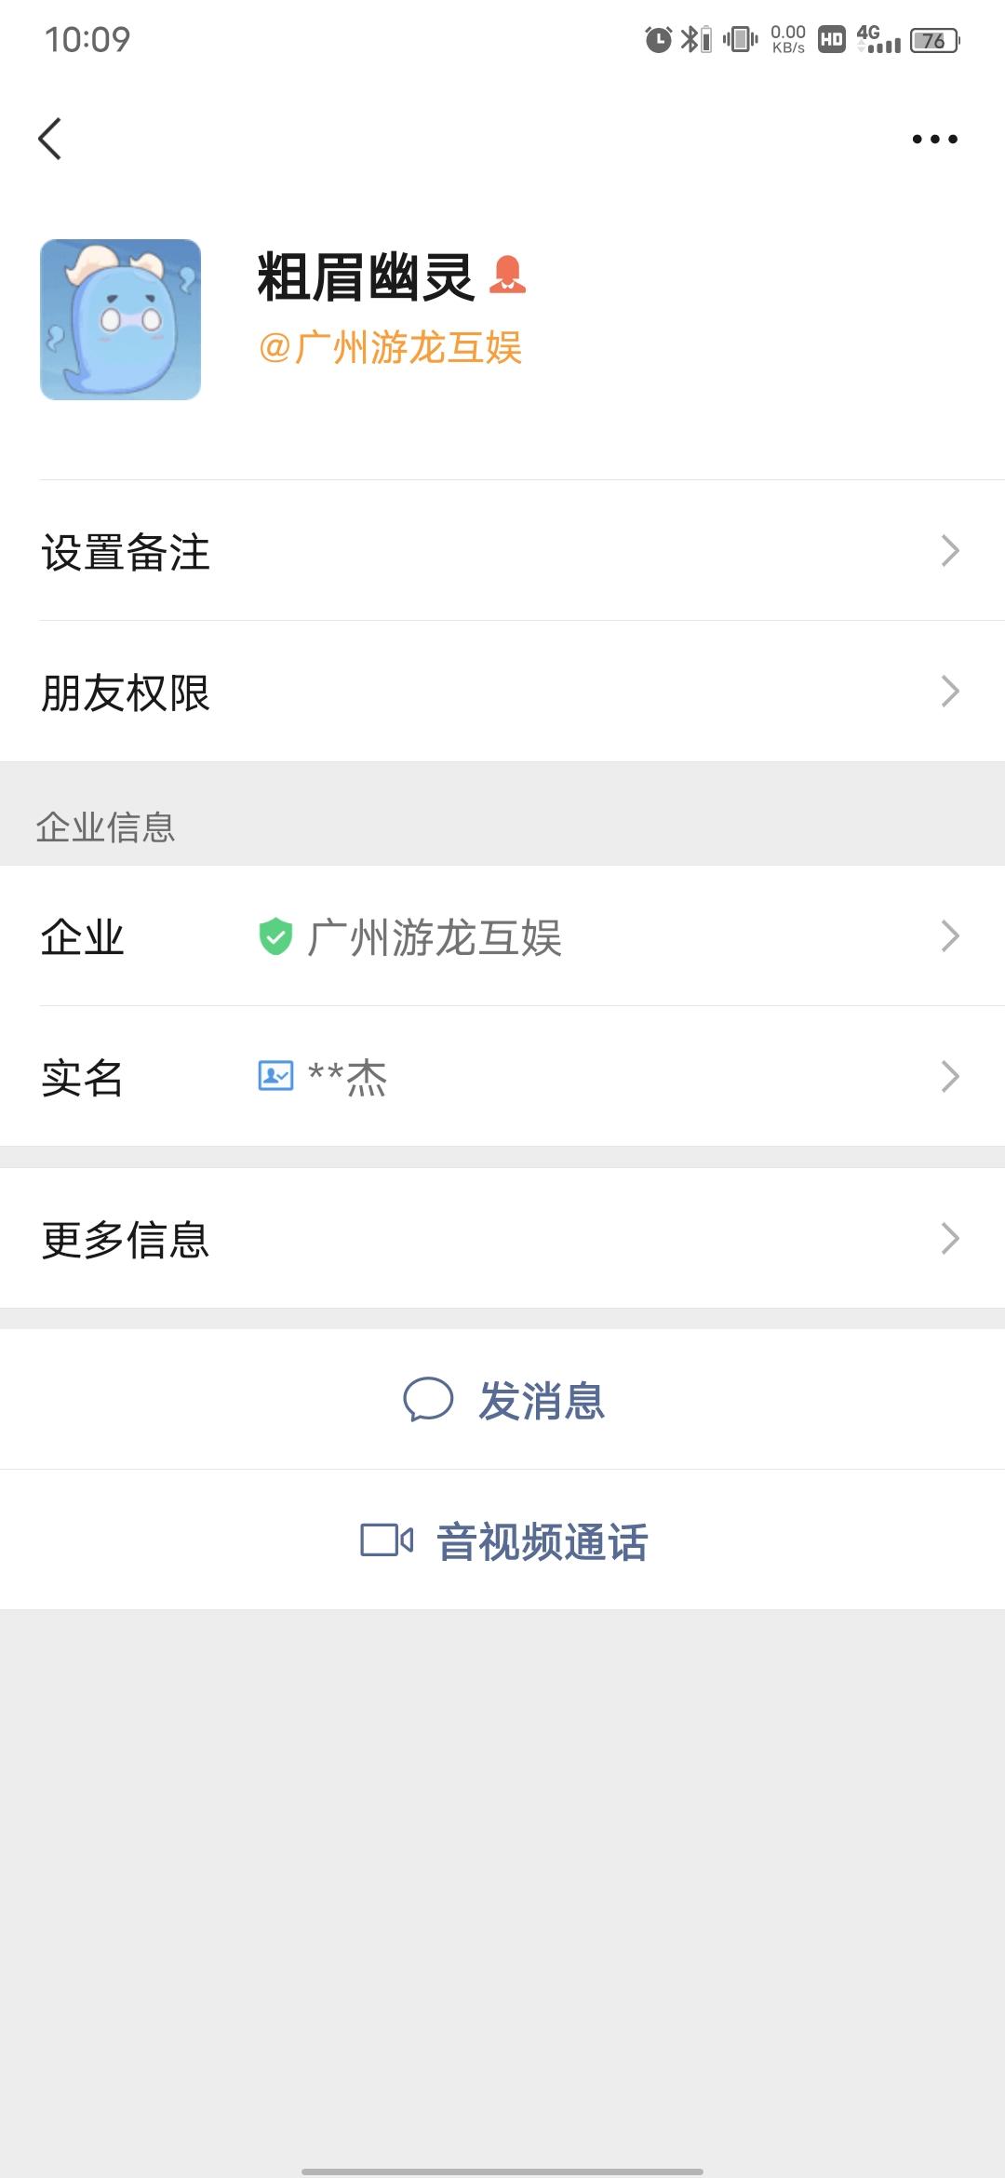This screenshot has height=2178, width=1005.
Task: Tap the real-name ID card icon
Action: [x=275, y=1077]
